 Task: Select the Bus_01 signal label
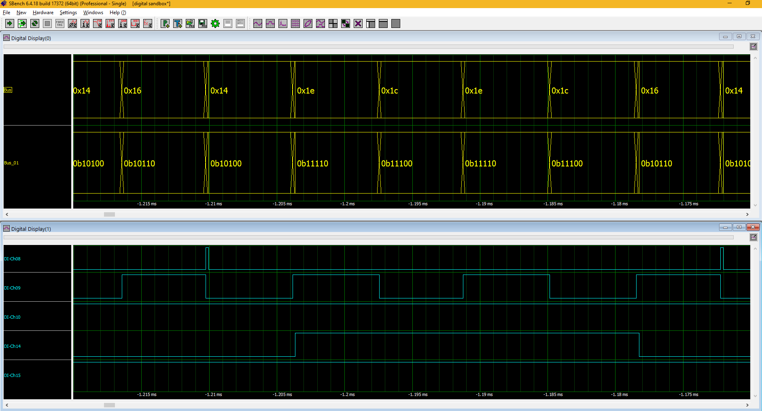11,163
